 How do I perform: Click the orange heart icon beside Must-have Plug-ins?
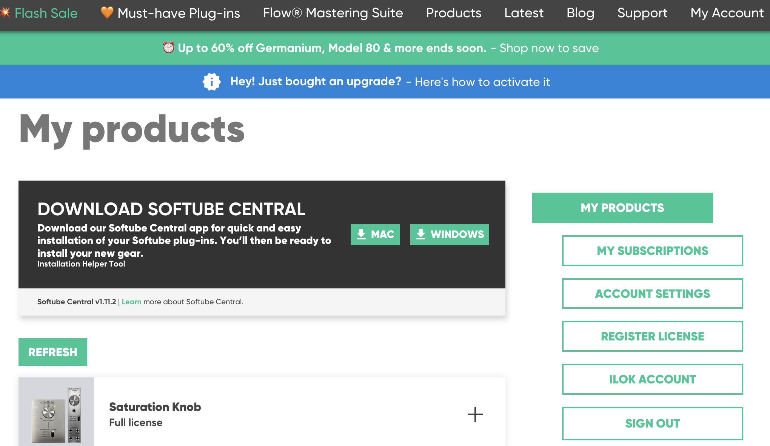click(x=107, y=13)
